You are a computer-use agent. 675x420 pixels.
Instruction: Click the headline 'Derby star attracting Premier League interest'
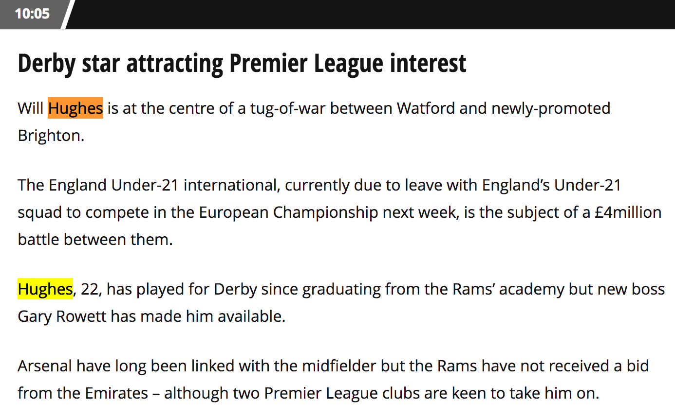(242, 63)
